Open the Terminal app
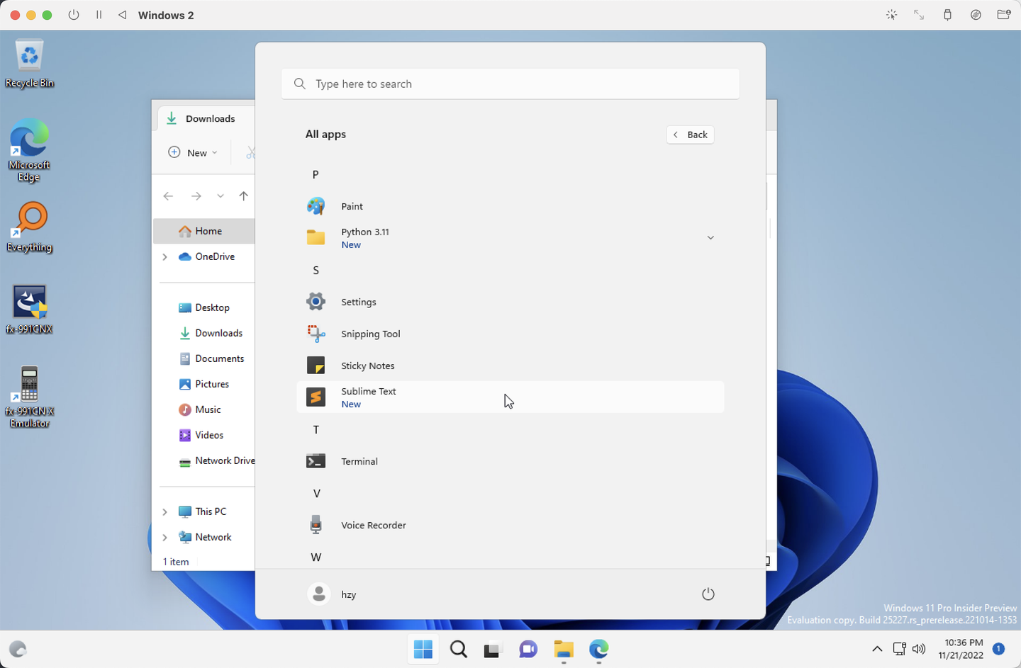The width and height of the screenshot is (1021, 668). (359, 461)
